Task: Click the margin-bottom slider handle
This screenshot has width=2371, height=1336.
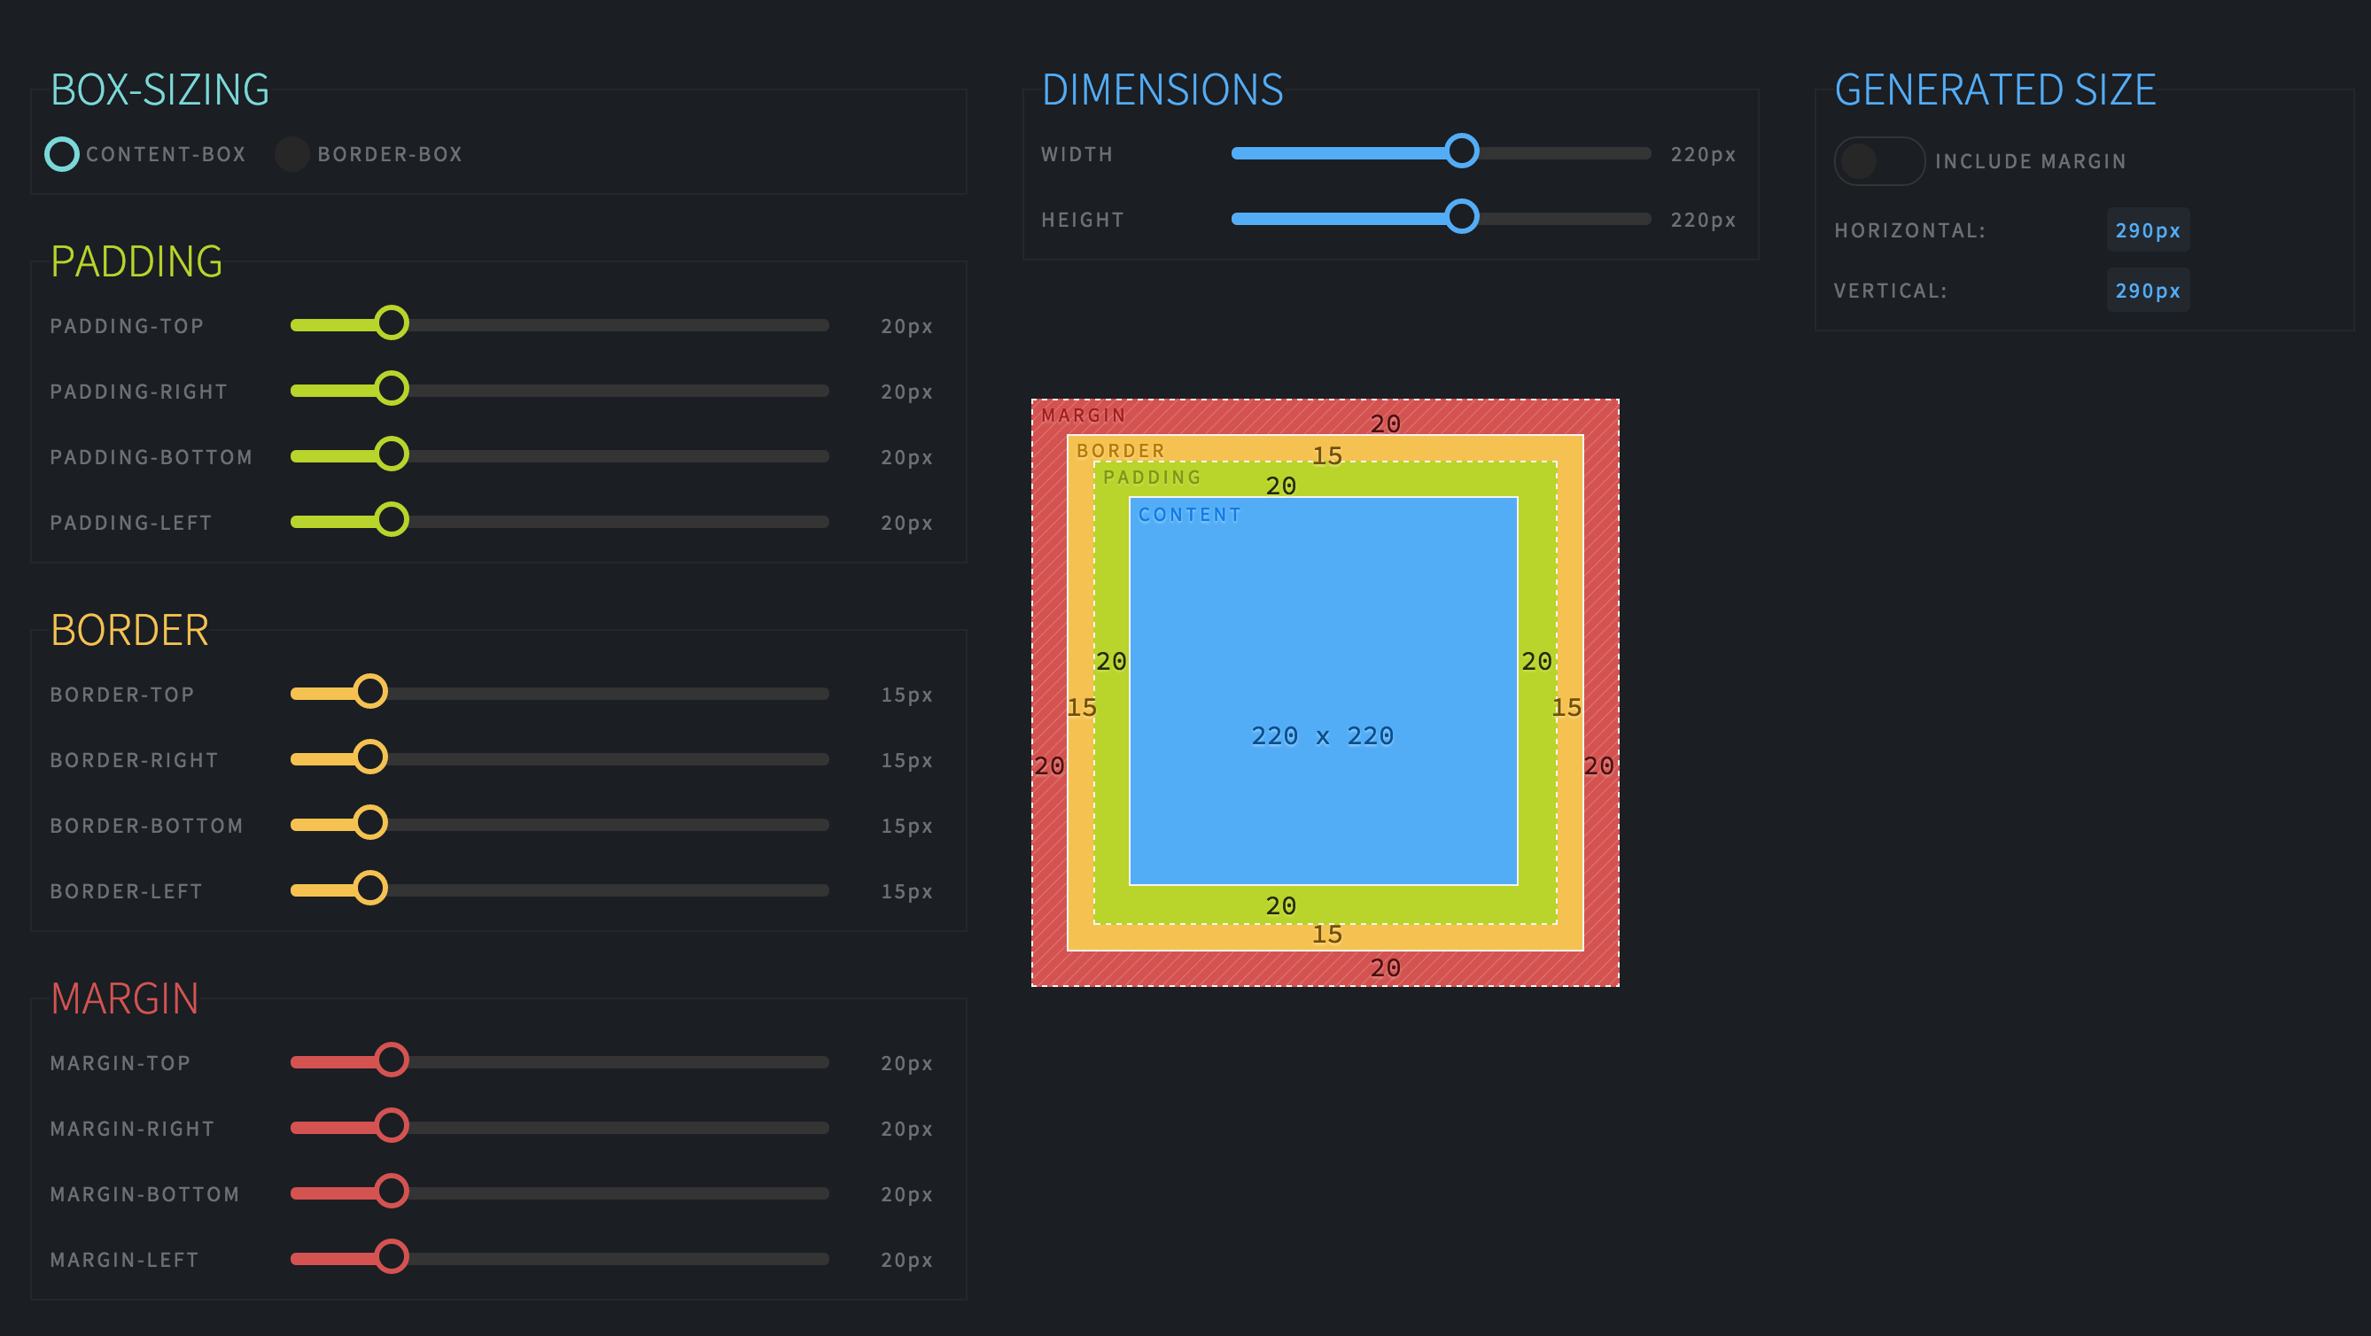Action: pos(391,1191)
